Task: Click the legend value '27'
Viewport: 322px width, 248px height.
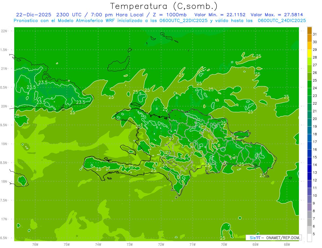Action: tap(315, 65)
